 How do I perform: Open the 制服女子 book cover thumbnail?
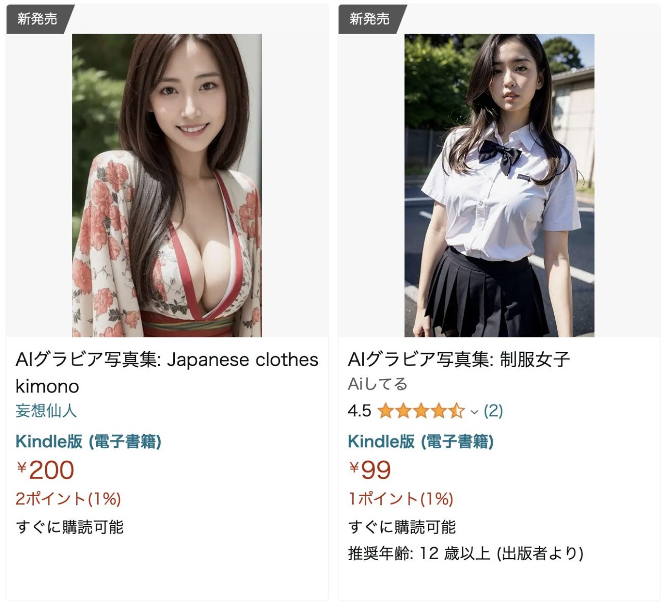(x=499, y=185)
